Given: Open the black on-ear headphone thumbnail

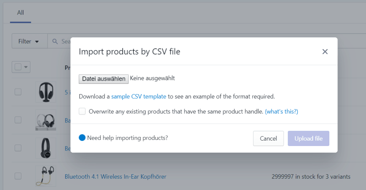Looking at the screenshot, I should pyautogui.click(x=46, y=148).
